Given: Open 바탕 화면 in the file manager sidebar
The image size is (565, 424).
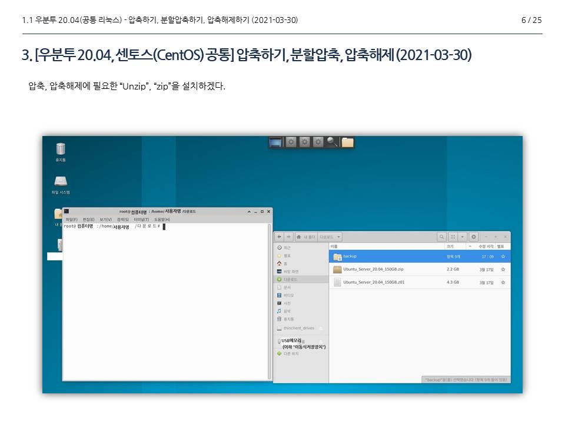Looking at the screenshot, I should [301, 271].
